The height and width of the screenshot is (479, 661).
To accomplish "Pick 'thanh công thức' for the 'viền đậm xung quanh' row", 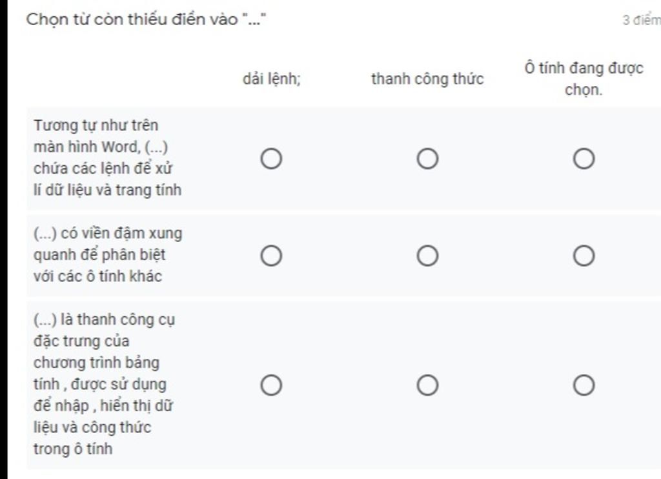I will (x=427, y=256).
